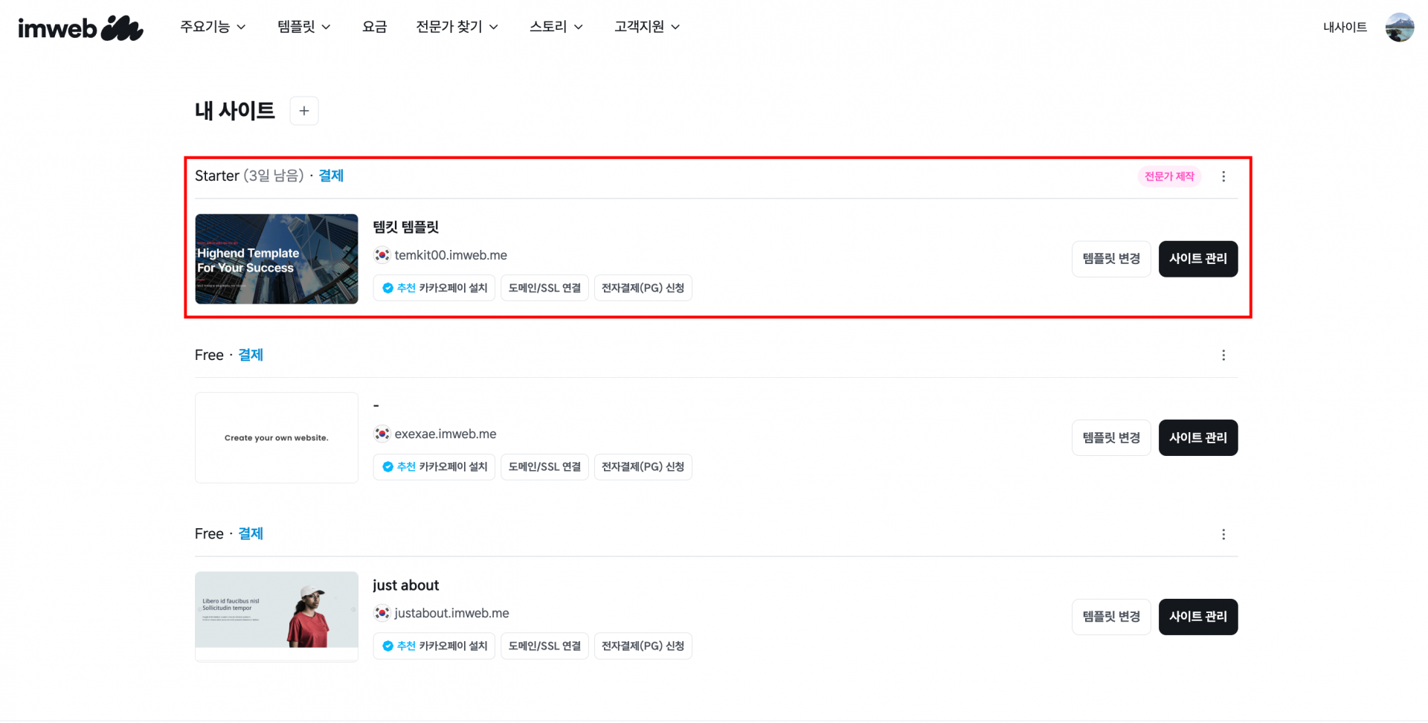Viewport: 1428px width, 723px height.
Task: Click 사이트 관리 for 템킷 템플릿 site
Action: click(x=1197, y=259)
